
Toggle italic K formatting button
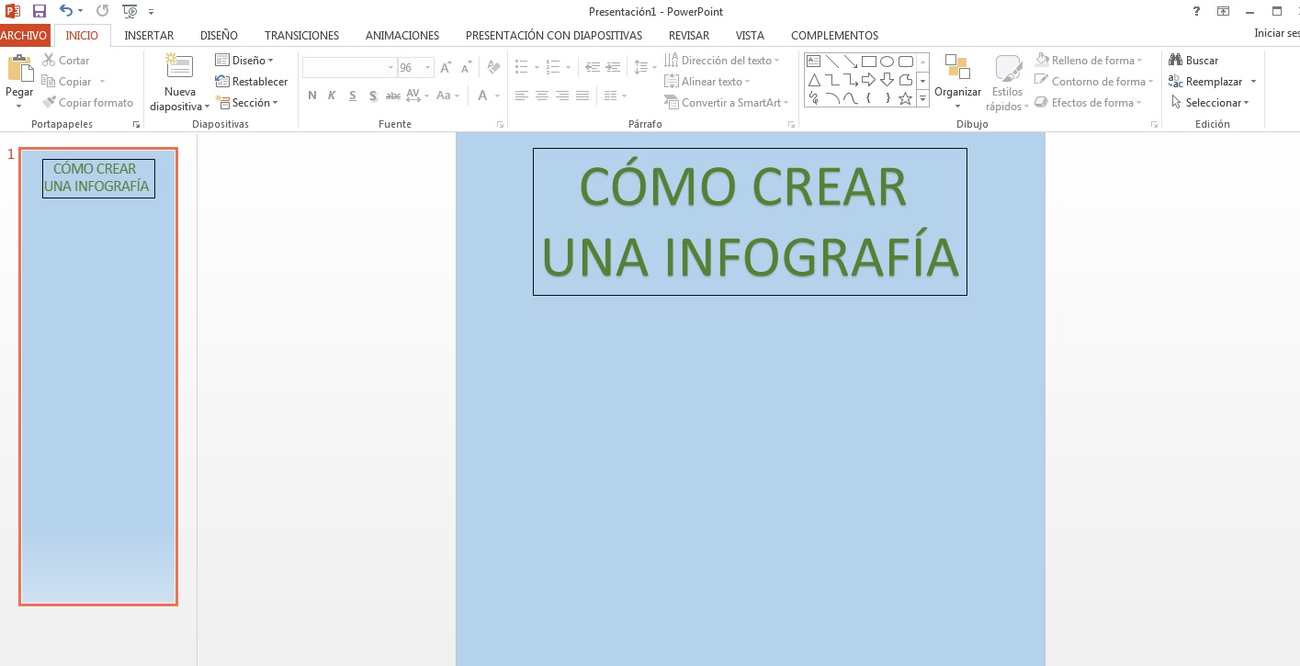coord(332,96)
